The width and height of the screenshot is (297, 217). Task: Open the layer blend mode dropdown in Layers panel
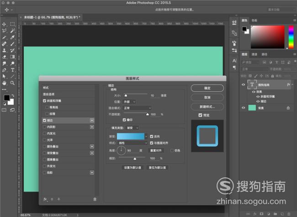coord(255,69)
